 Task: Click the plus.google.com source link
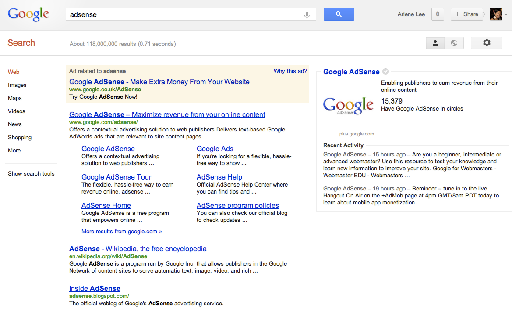357,134
